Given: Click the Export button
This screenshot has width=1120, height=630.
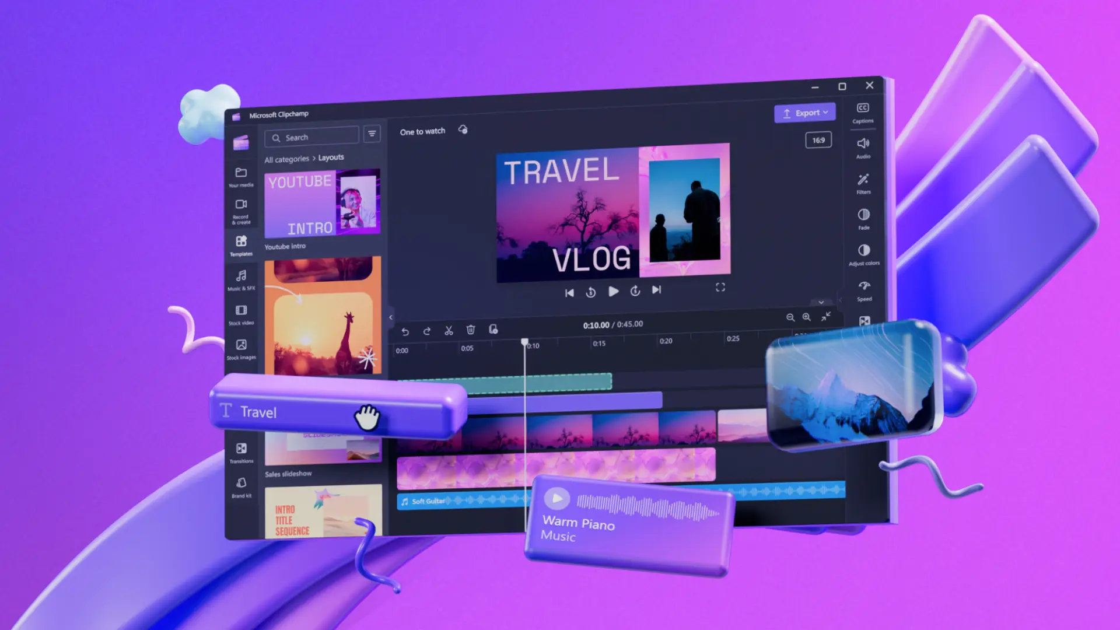Looking at the screenshot, I should click(804, 113).
